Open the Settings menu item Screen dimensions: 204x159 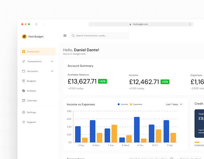pyautogui.click(x=38, y=112)
